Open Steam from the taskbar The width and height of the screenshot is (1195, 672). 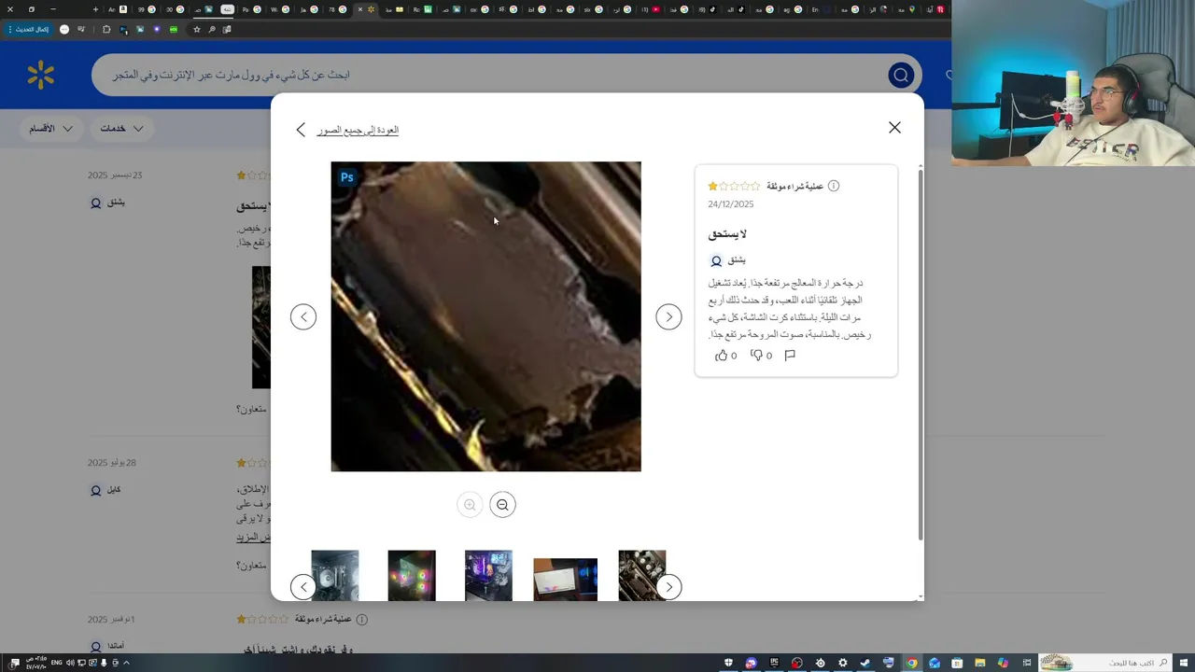coord(865,663)
